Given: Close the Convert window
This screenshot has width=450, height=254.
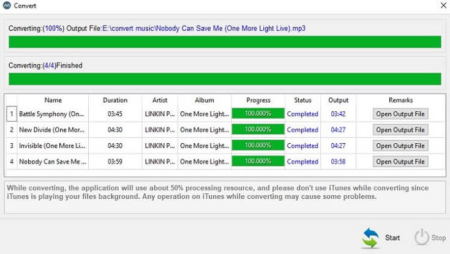Looking at the screenshot, I should point(443,6).
